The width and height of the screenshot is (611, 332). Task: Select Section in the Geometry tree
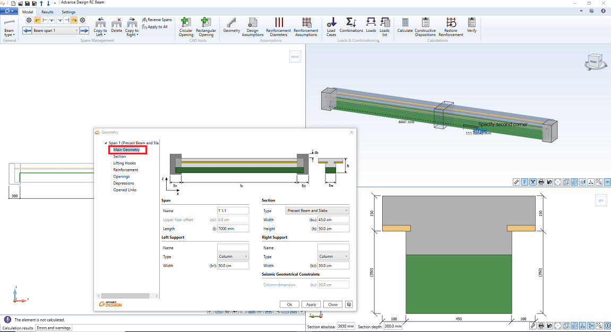119,156
